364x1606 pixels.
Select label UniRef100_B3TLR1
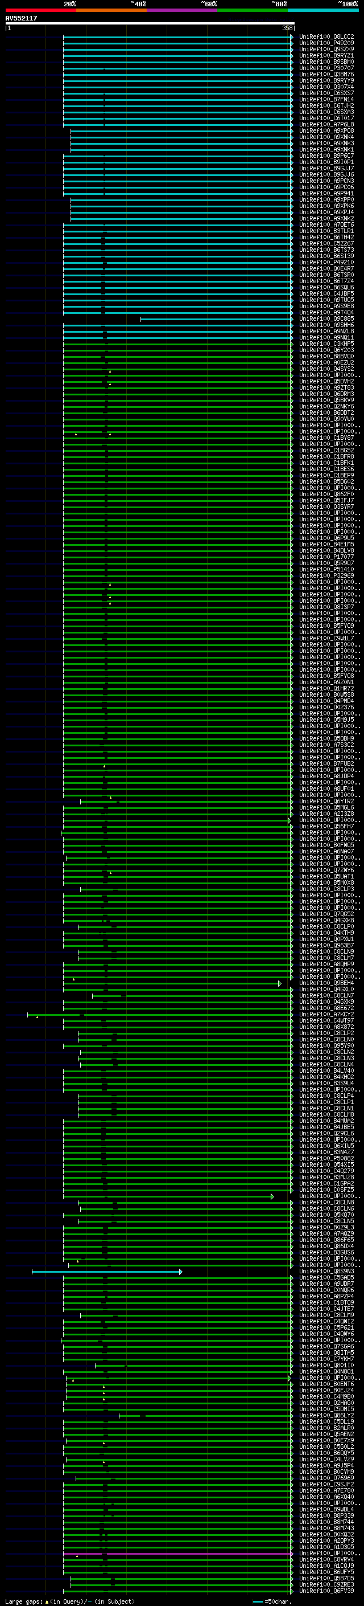pos(326,231)
